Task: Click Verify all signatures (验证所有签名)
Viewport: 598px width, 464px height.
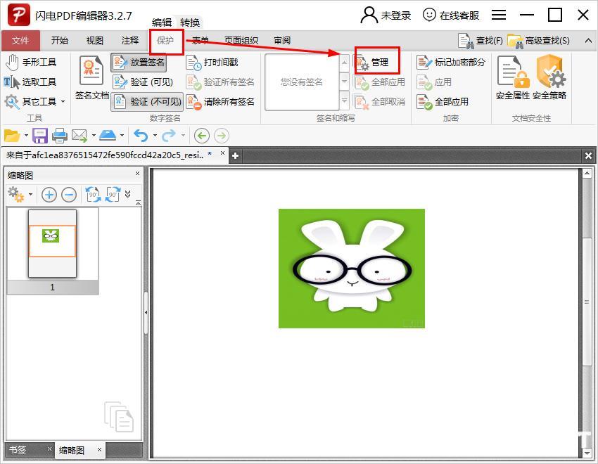Action: pyautogui.click(x=220, y=82)
